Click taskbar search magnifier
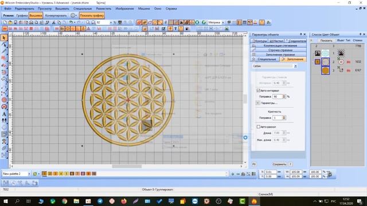This screenshot has width=367, height=206. (17, 201)
